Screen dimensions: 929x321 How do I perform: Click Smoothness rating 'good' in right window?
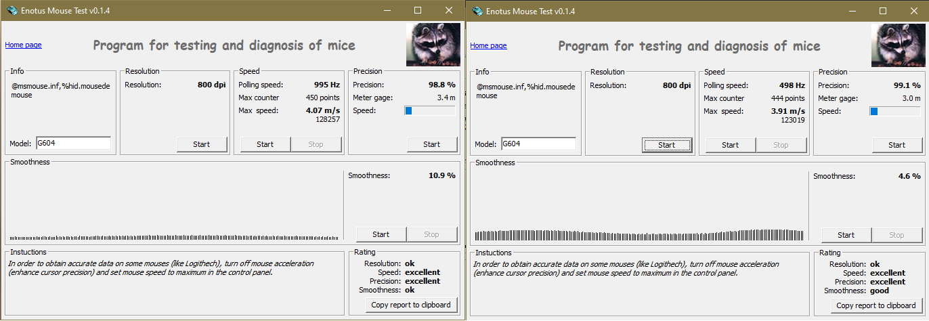[x=880, y=291]
